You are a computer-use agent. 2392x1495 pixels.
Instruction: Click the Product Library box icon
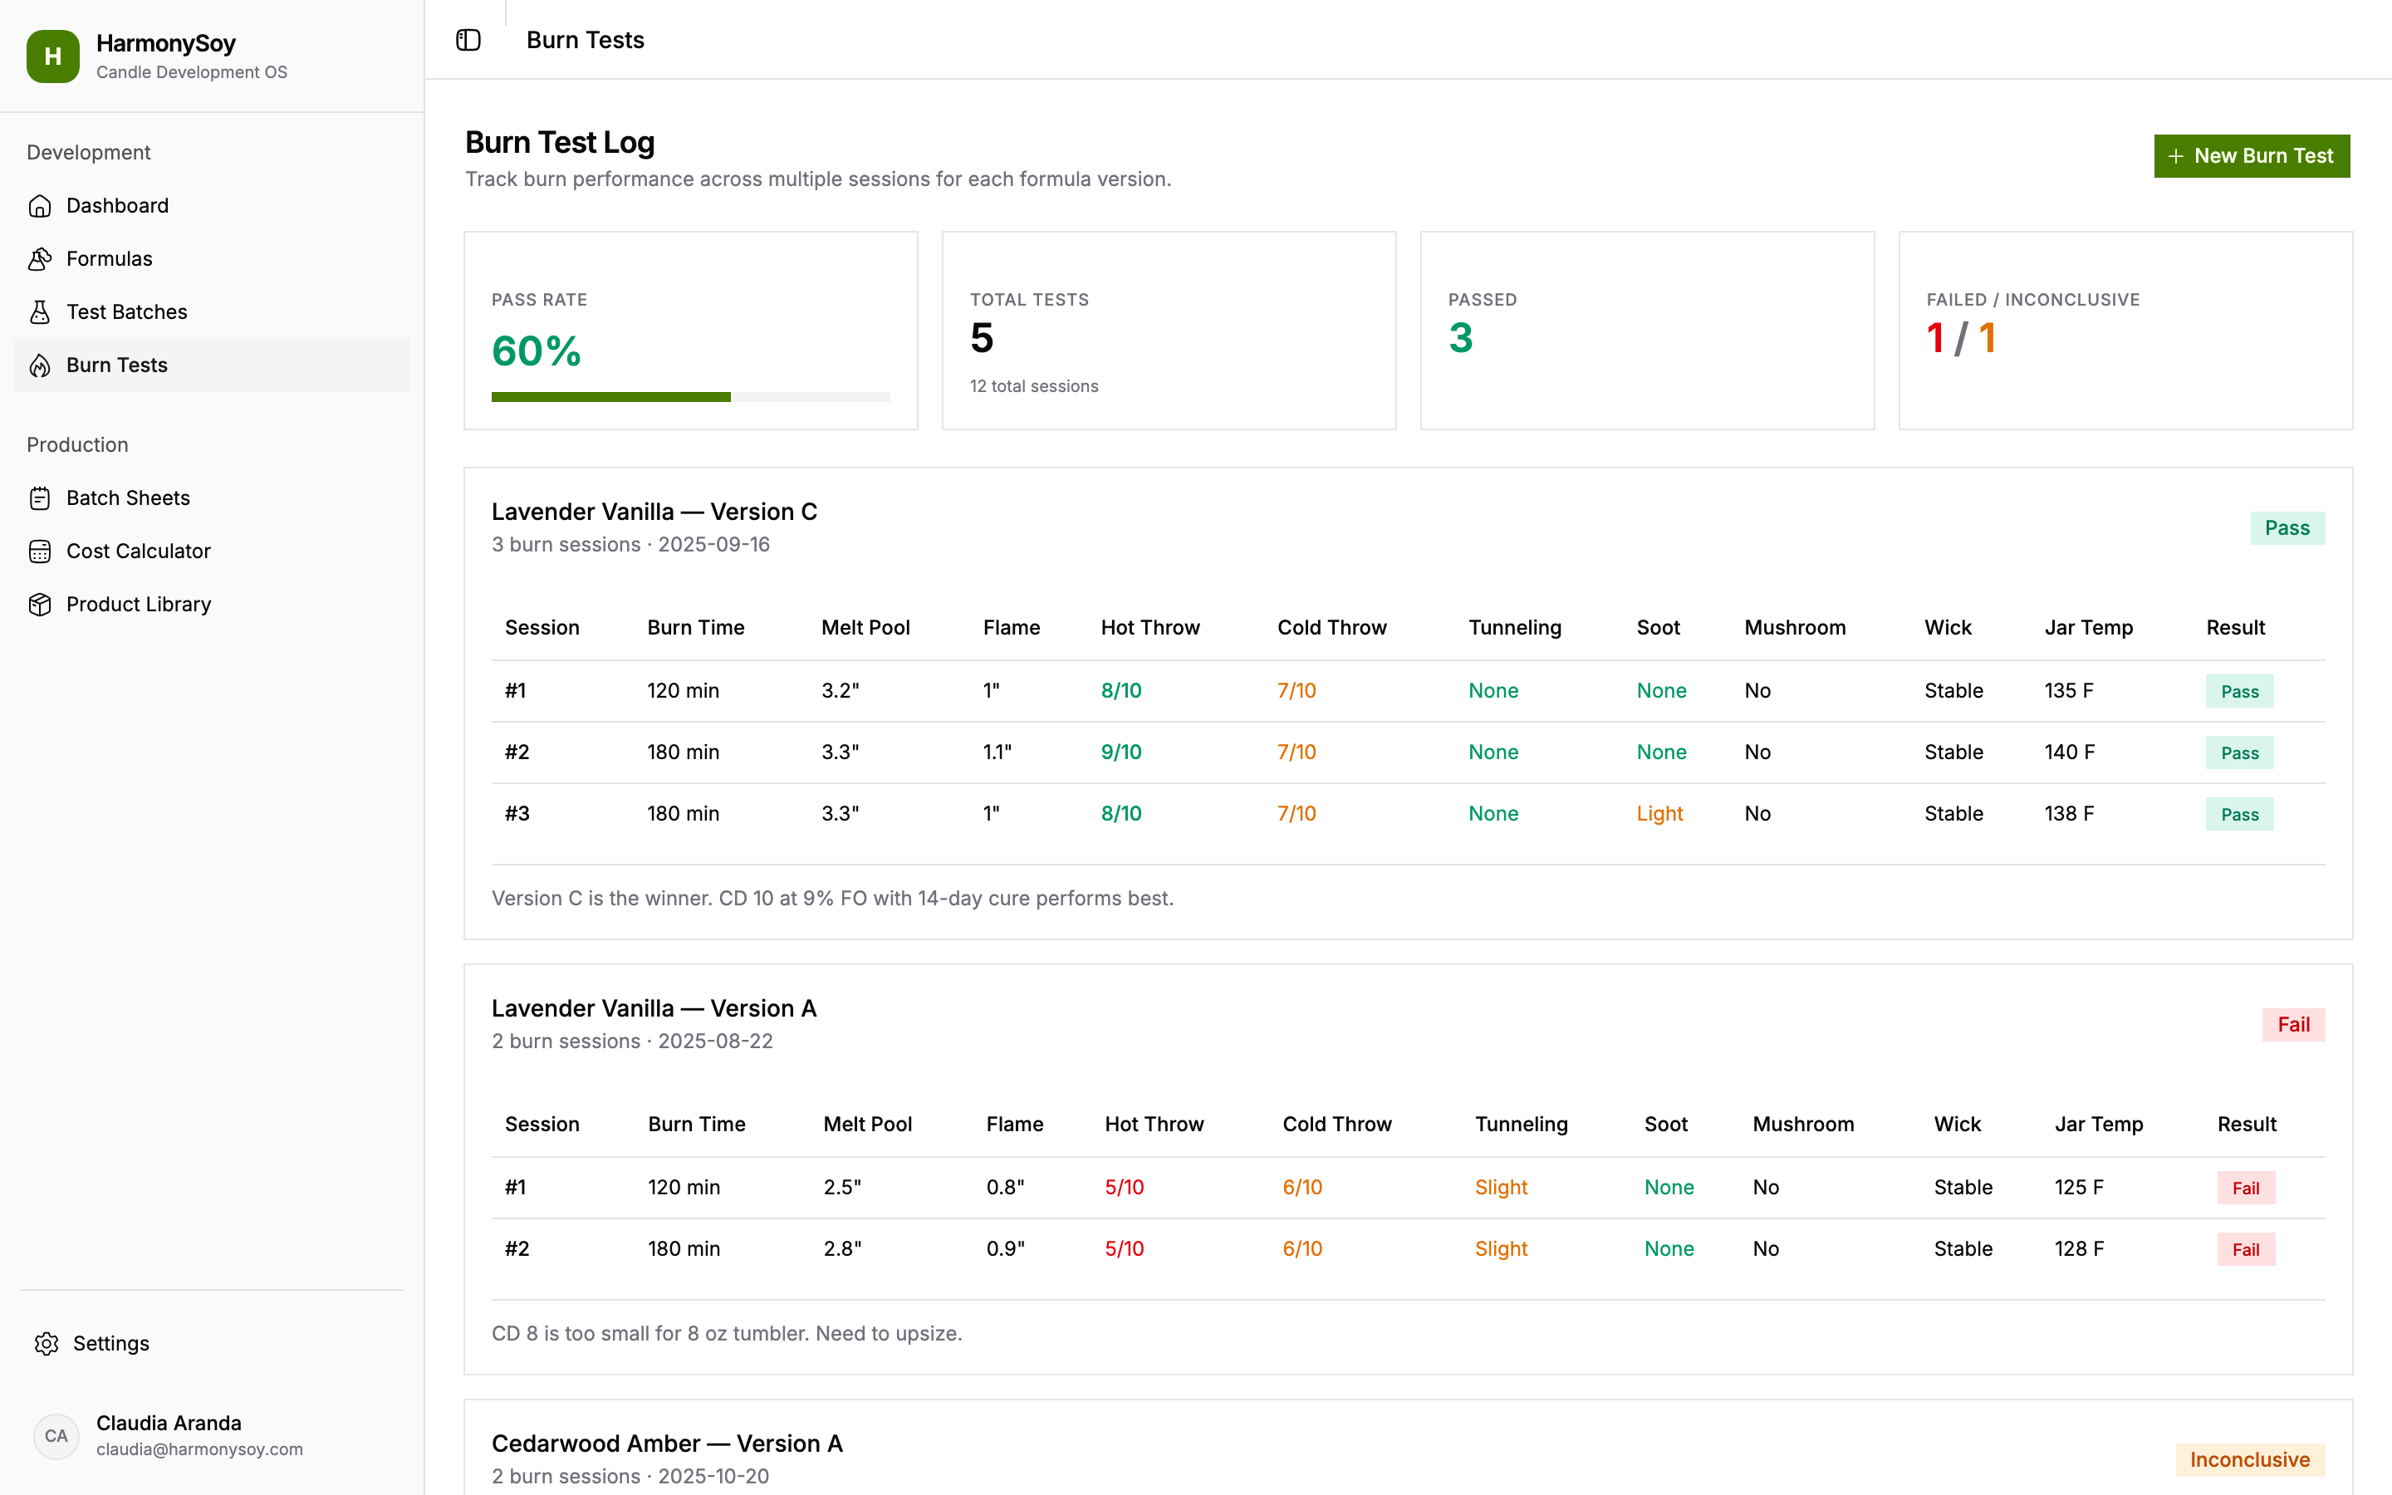[40, 604]
